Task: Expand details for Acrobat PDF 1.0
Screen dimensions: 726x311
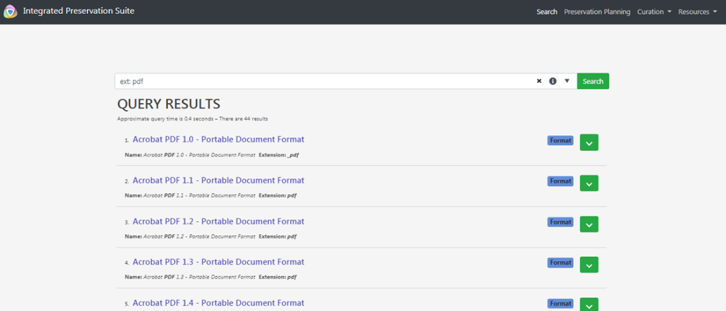Action: 589,142
